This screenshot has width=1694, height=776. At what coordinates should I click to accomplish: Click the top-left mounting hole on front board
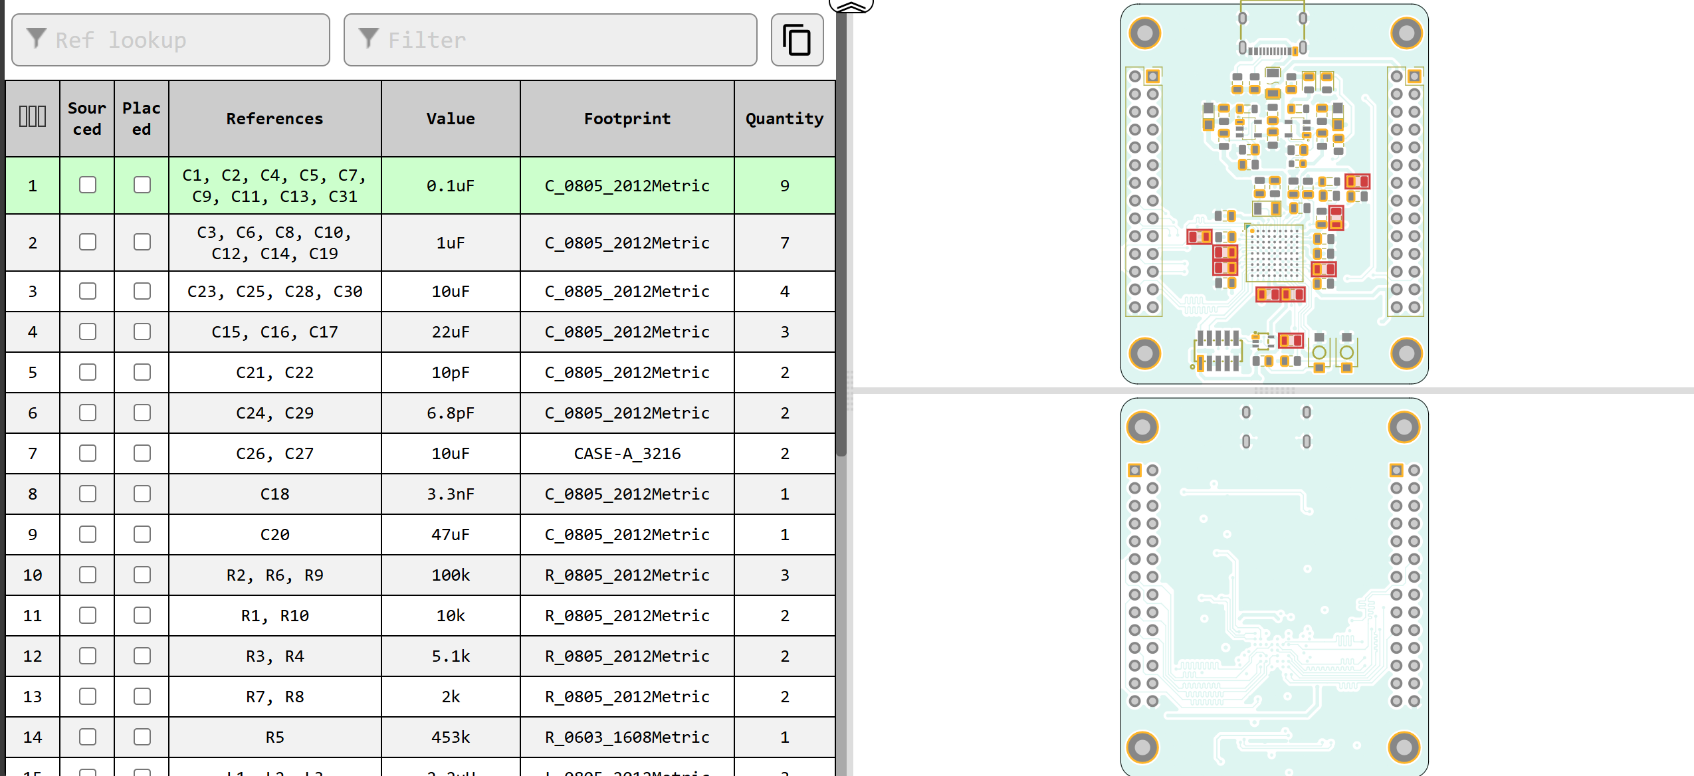point(1144,33)
